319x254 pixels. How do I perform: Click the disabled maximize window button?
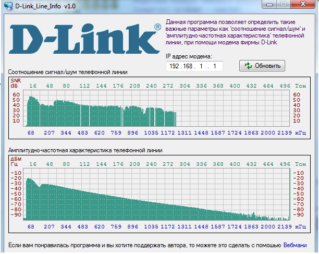[x=284, y=4]
